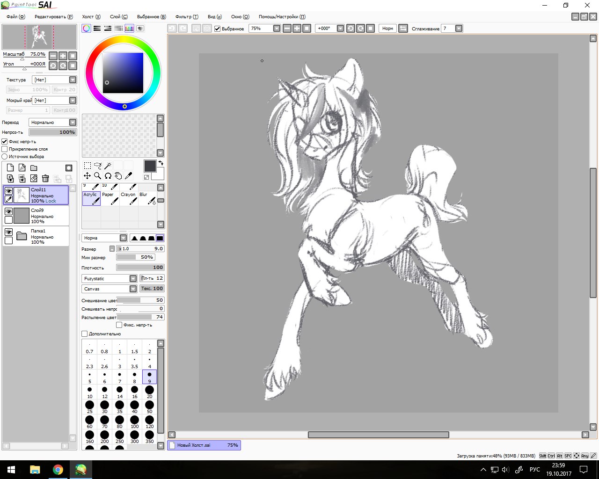Open the Сглаживание stabilizer dropdown
This screenshot has width=599, height=479.
click(452, 29)
